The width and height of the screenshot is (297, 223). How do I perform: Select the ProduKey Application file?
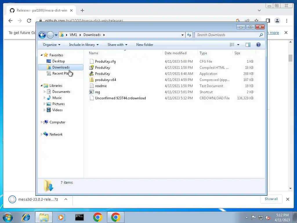click(x=102, y=73)
